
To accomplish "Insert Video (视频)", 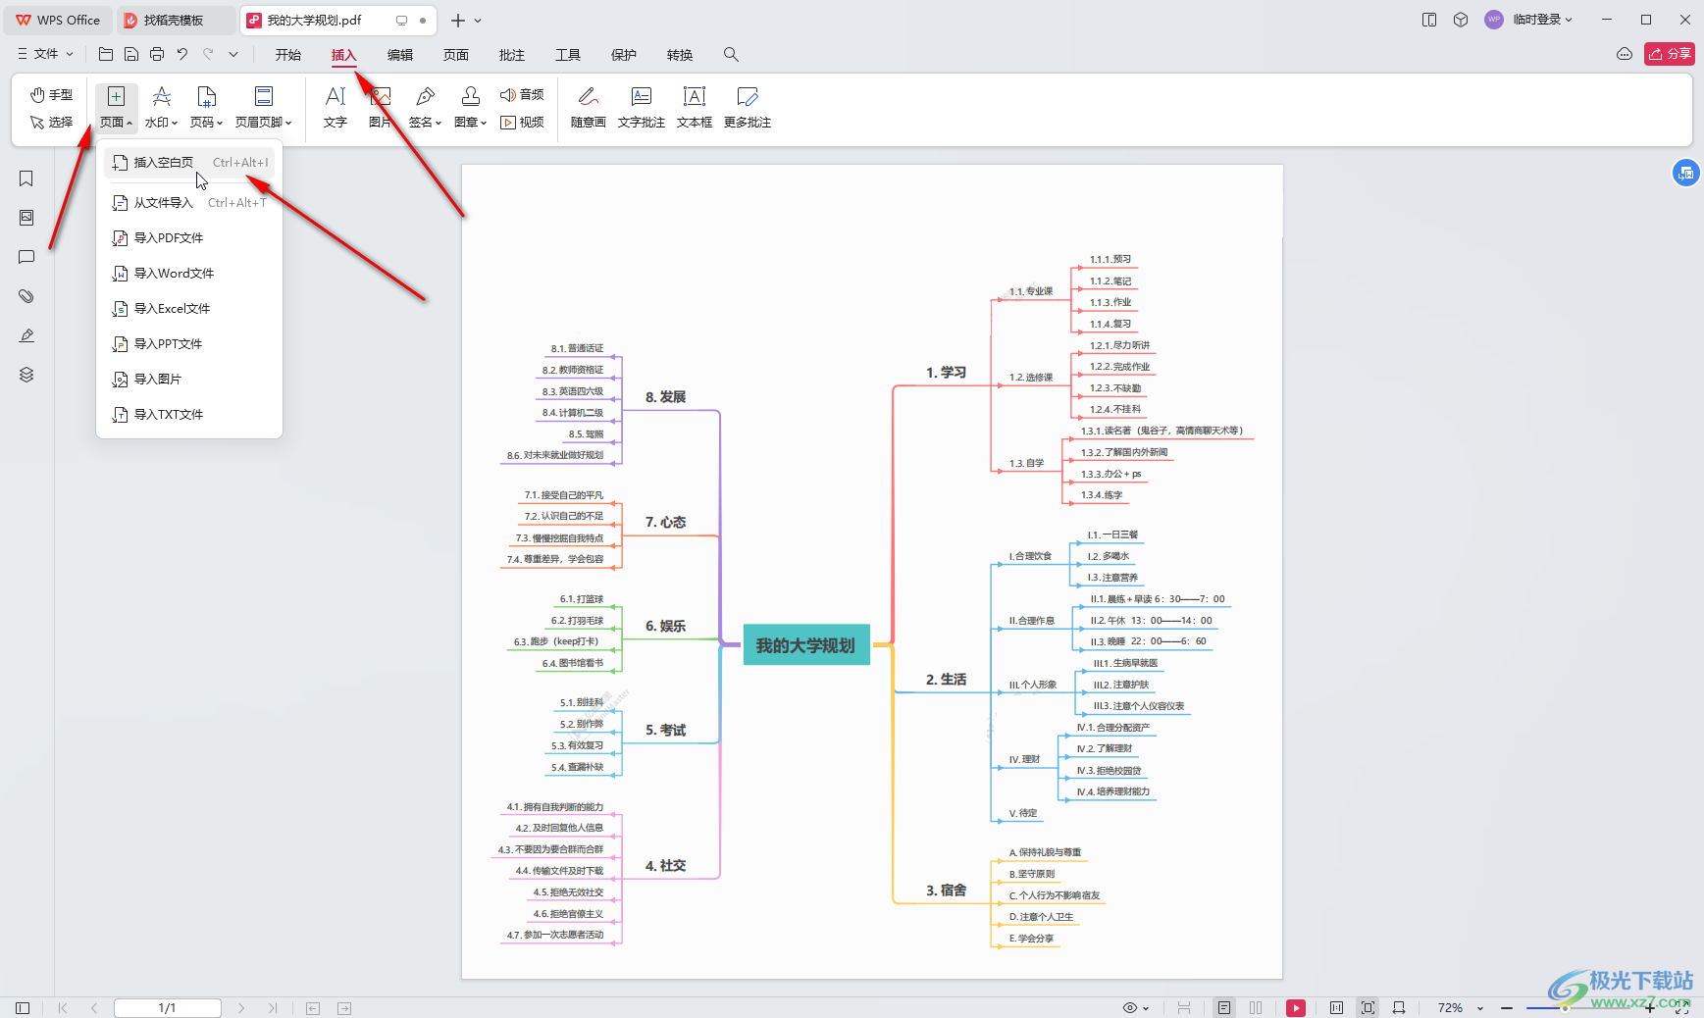I will click(x=522, y=122).
